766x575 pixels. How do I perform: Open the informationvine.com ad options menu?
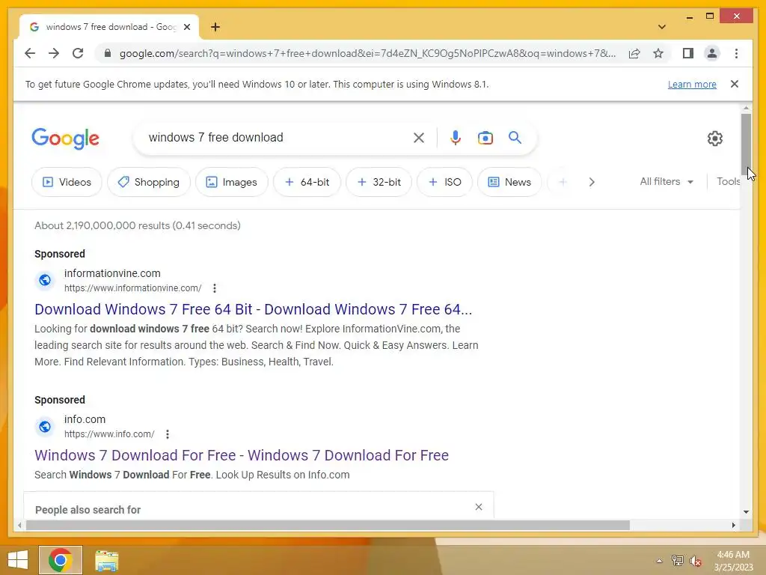pos(215,288)
